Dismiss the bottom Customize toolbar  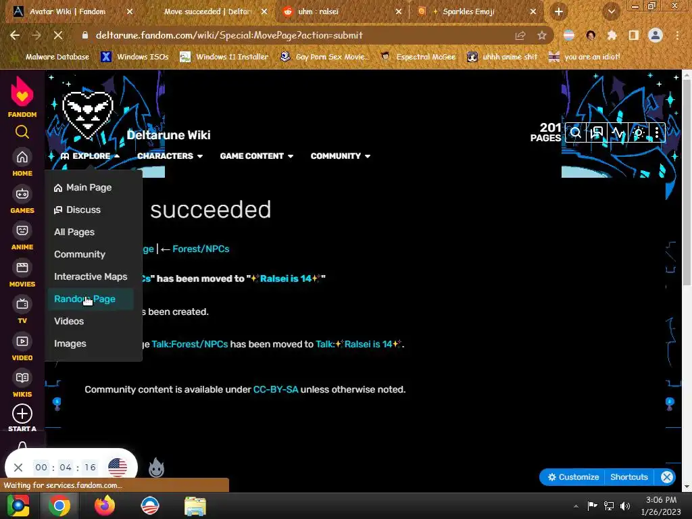coord(667,477)
